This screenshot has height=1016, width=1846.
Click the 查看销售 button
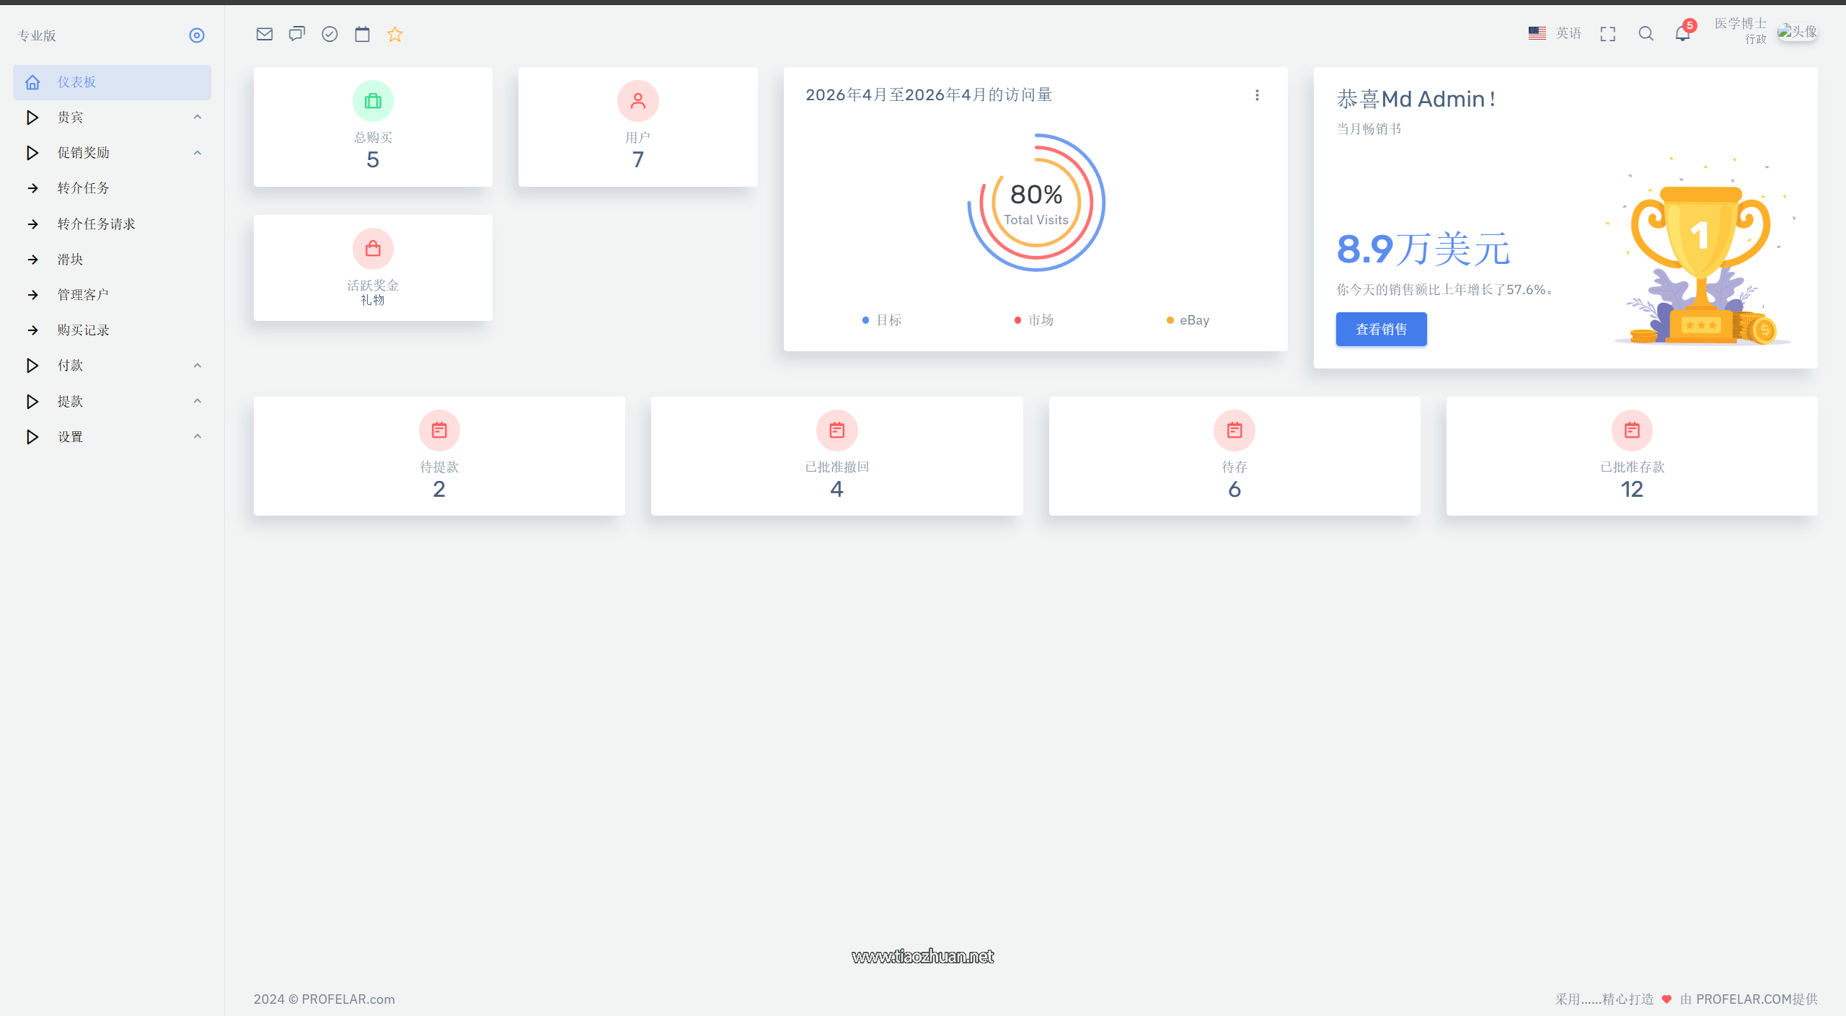1381,330
